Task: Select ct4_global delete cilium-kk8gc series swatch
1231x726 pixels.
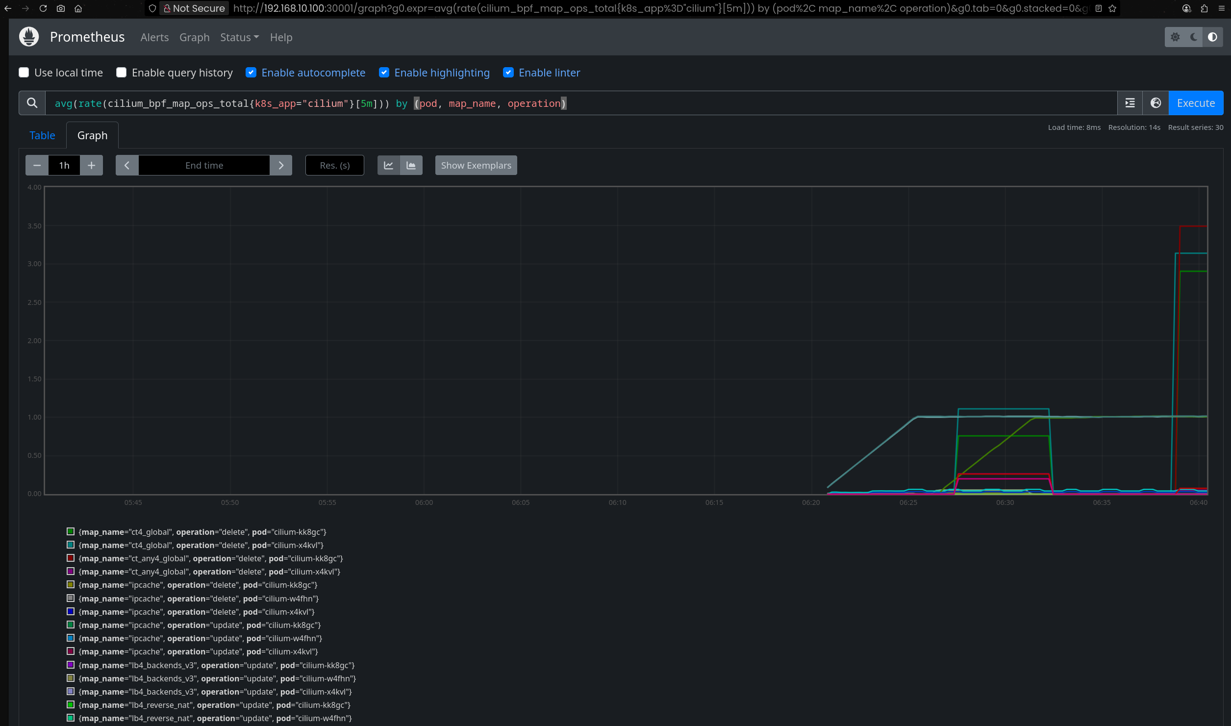Action: (x=71, y=531)
